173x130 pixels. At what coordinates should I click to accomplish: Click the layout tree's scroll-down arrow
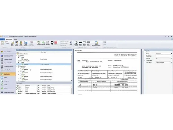pos(71,81)
